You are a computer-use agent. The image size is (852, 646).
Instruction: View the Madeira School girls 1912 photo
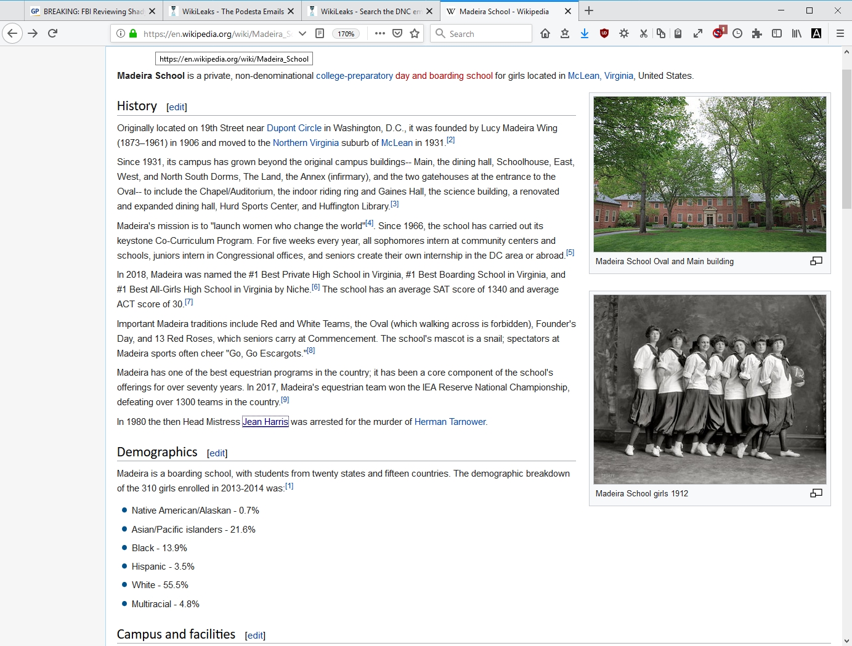(x=710, y=389)
